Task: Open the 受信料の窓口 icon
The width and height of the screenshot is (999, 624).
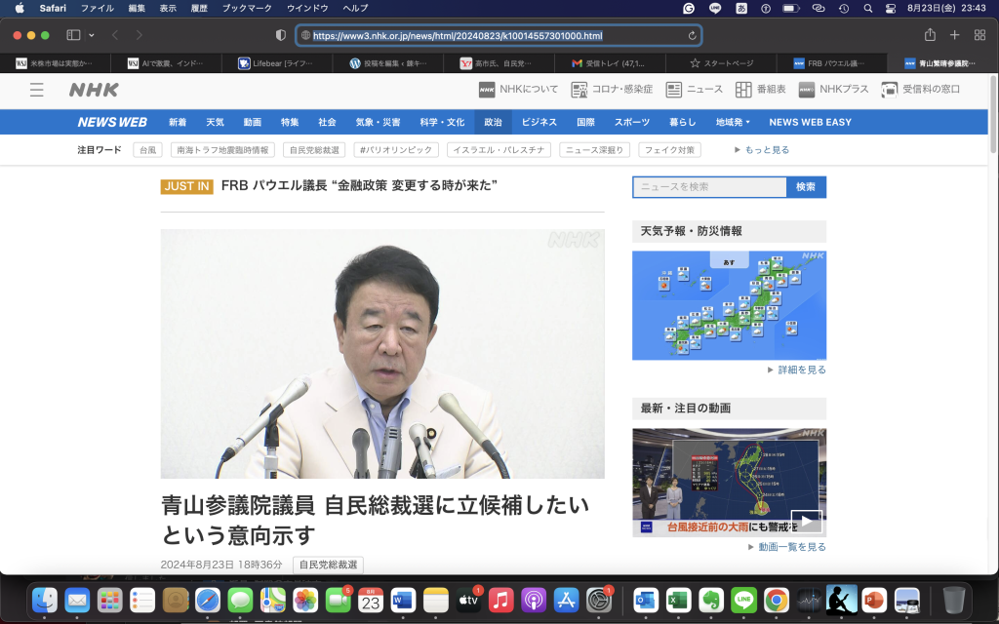Action: 891,90
